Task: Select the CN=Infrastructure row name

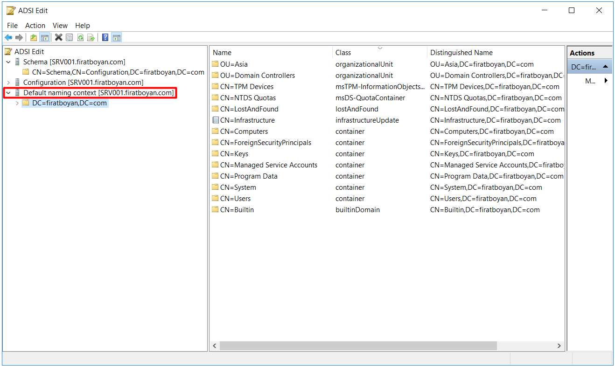Action: coord(247,120)
